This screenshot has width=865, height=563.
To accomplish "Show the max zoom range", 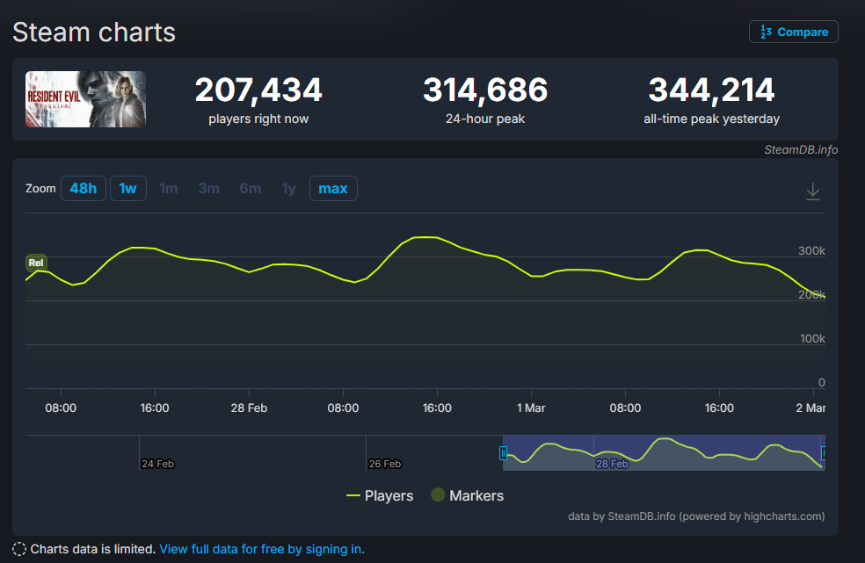I will [x=333, y=188].
